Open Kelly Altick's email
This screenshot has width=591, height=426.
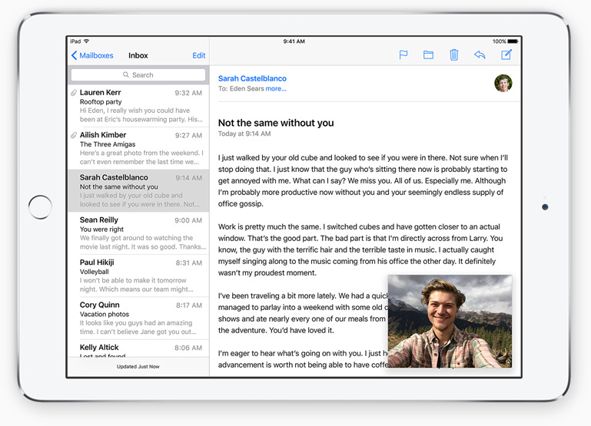pos(138,348)
